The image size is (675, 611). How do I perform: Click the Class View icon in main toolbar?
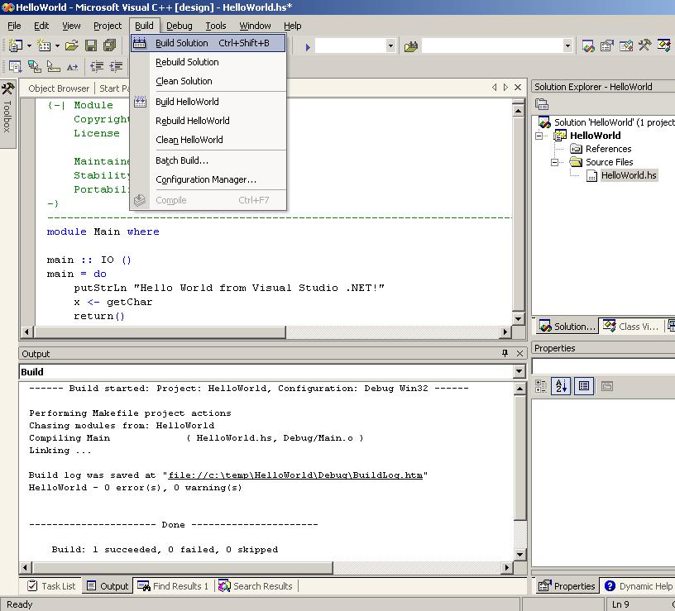point(663,45)
